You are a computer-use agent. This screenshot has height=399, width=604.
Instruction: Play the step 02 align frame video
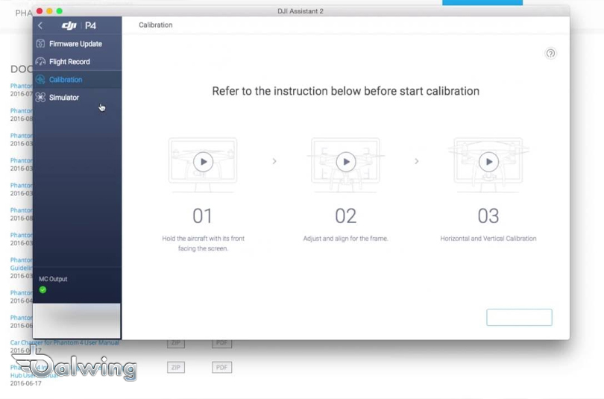(345, 161)
